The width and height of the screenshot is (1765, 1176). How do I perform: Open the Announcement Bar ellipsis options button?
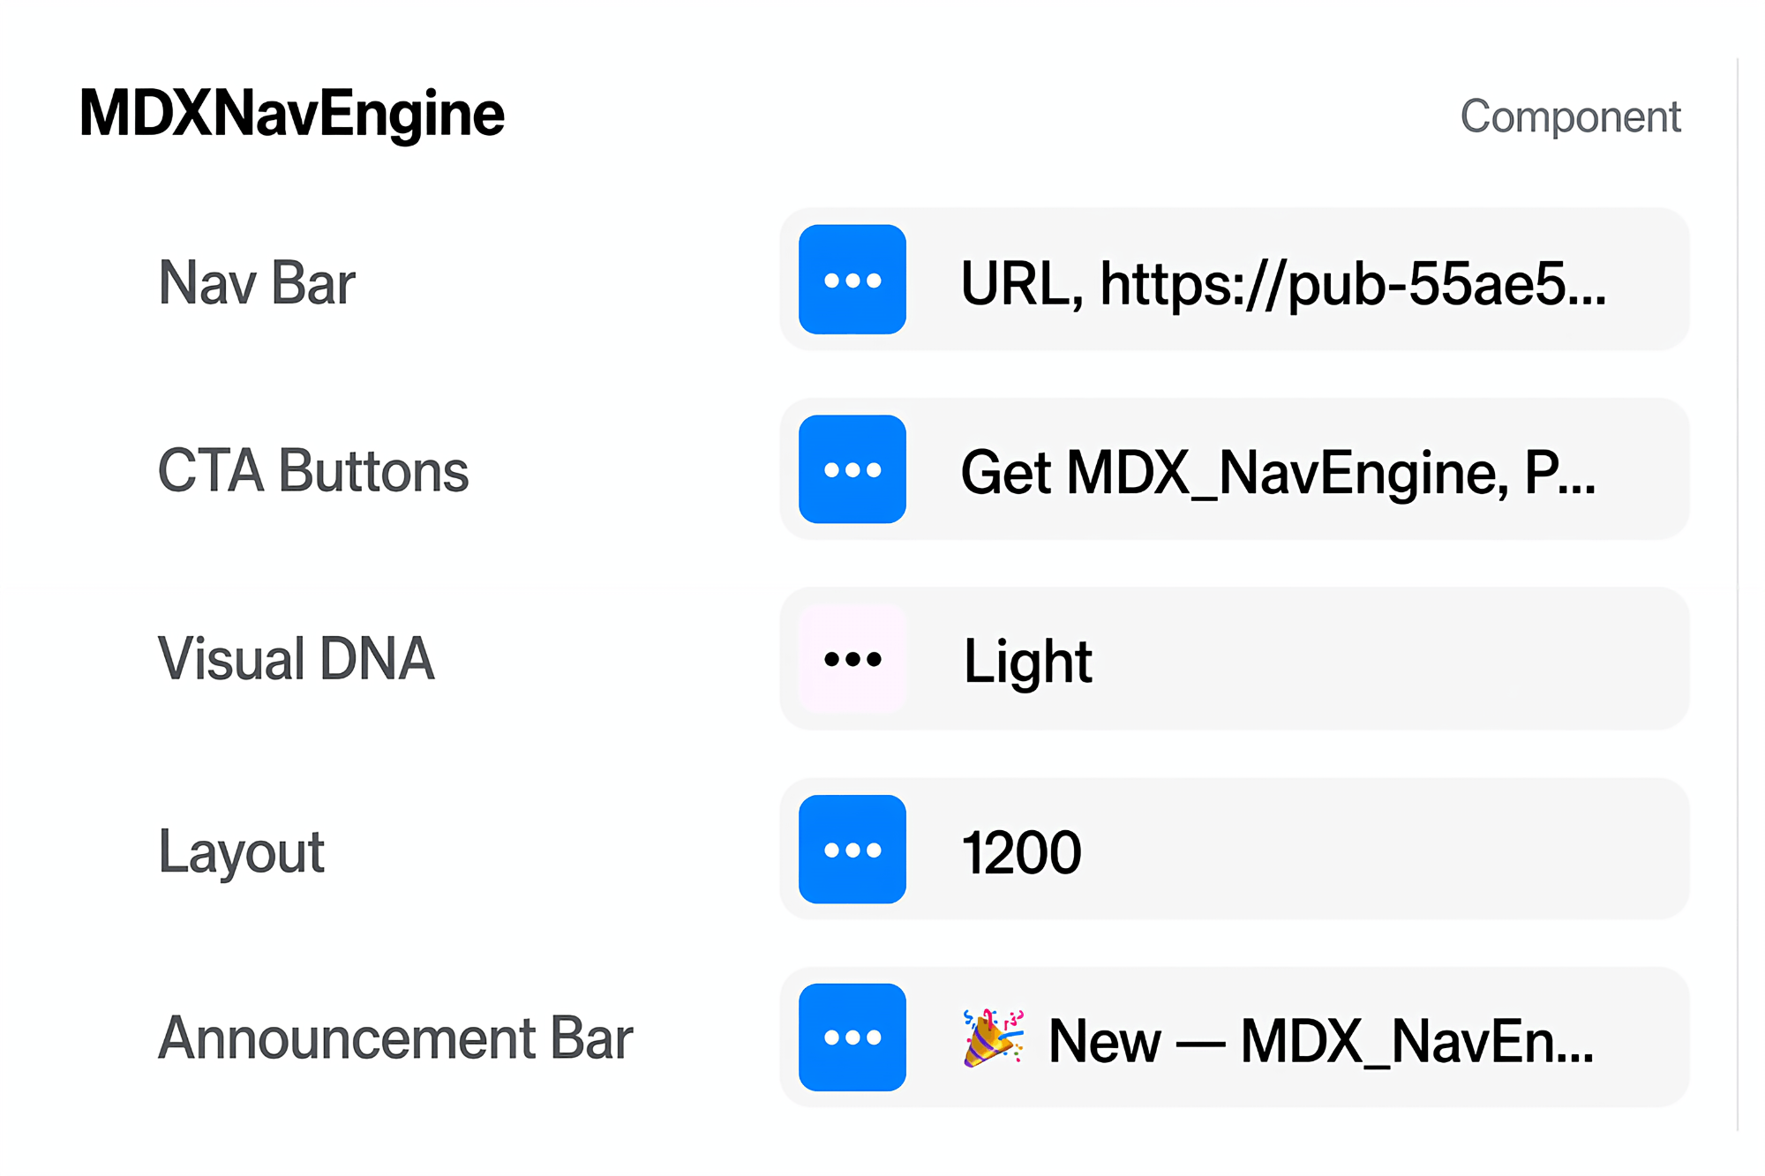click(852, 1037)
